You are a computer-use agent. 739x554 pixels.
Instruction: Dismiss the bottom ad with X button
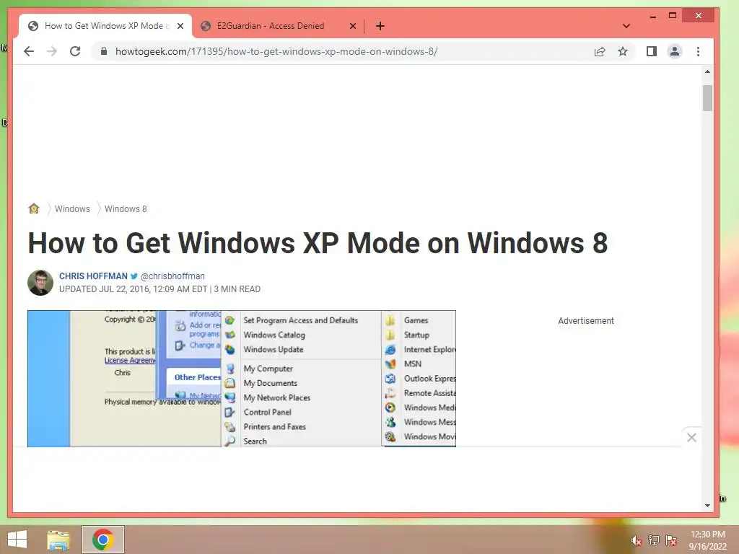point(691,438)
